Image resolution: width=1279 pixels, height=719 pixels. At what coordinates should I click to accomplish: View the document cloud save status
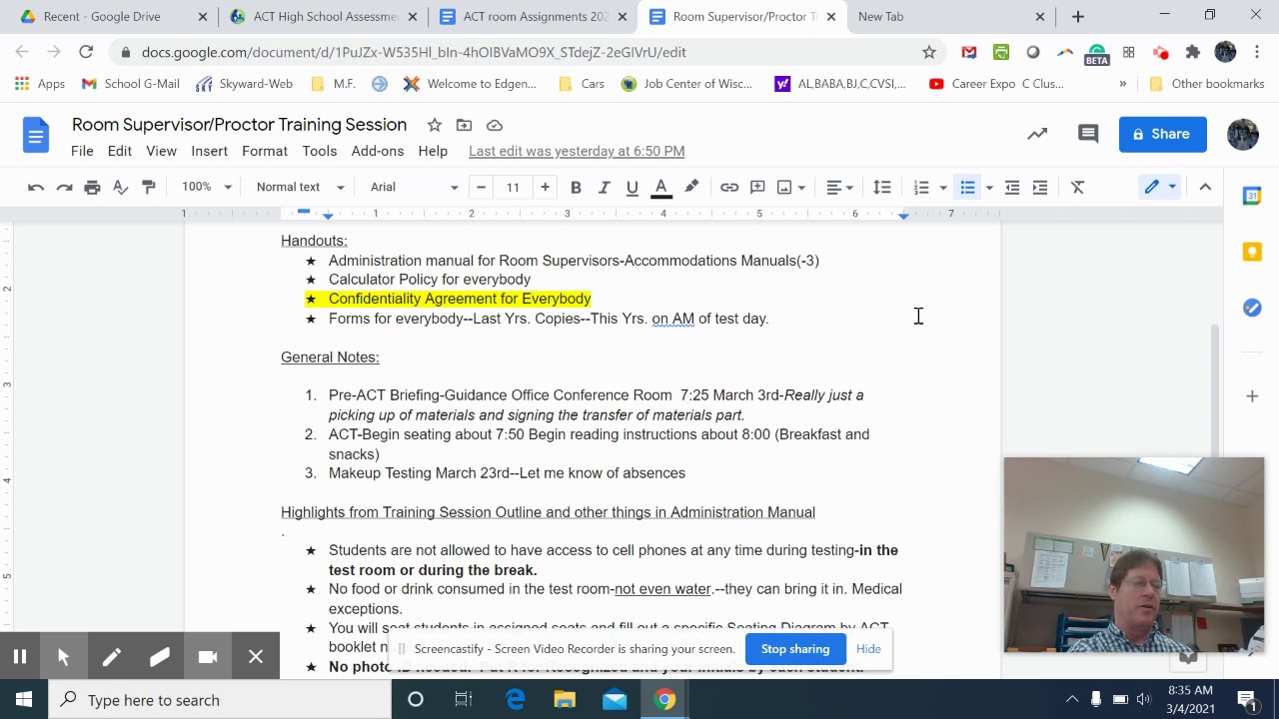tap(495, 125)
